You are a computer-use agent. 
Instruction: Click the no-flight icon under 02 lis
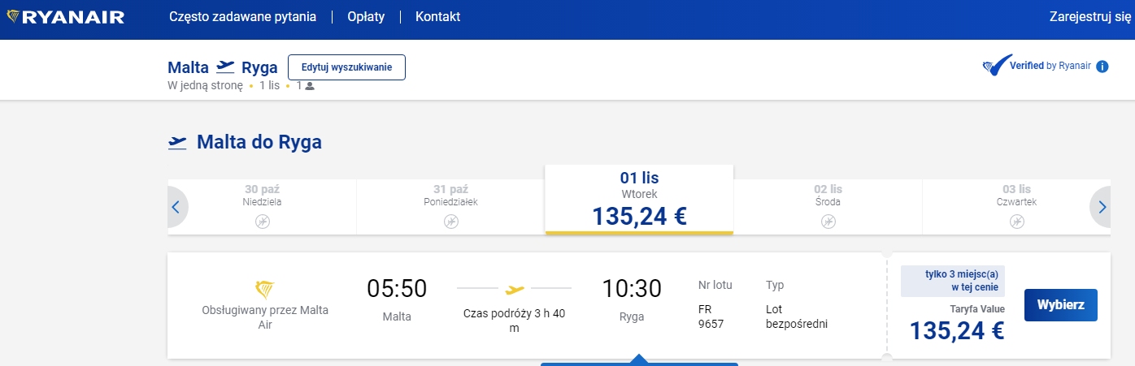coord(828,221)
